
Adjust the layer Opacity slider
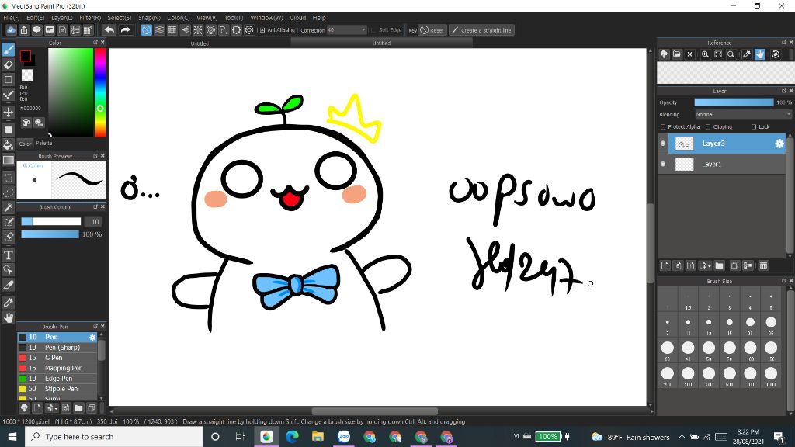point(734,102)
